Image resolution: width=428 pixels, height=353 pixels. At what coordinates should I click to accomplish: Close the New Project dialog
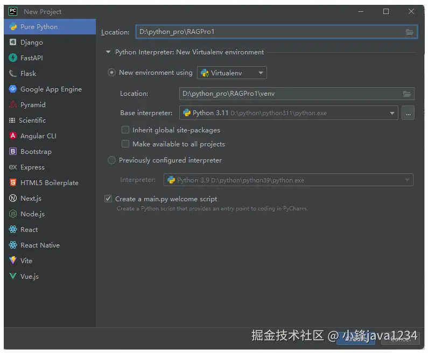(411, 11)
